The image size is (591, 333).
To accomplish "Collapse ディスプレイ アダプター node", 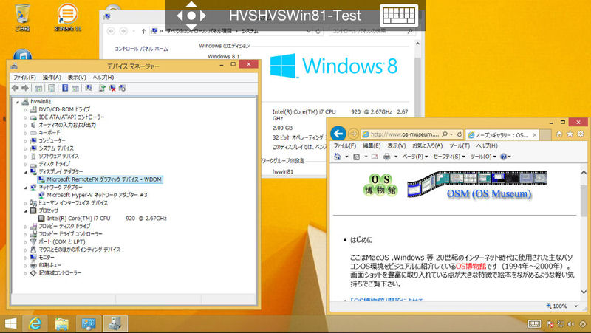I will [x=26, y=172].
